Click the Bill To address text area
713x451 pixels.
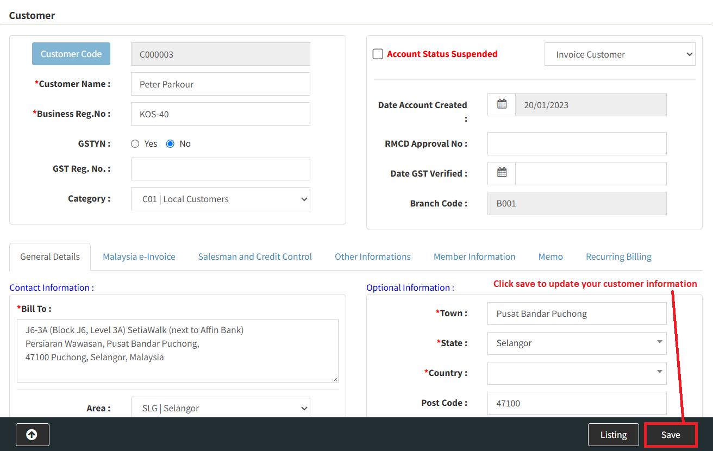click(x=177, y=350)
